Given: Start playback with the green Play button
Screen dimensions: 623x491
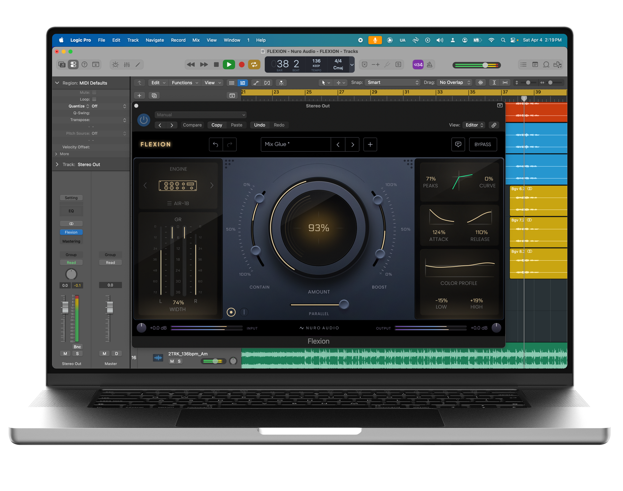Looking at the screenshot, I should click(229, 64).
